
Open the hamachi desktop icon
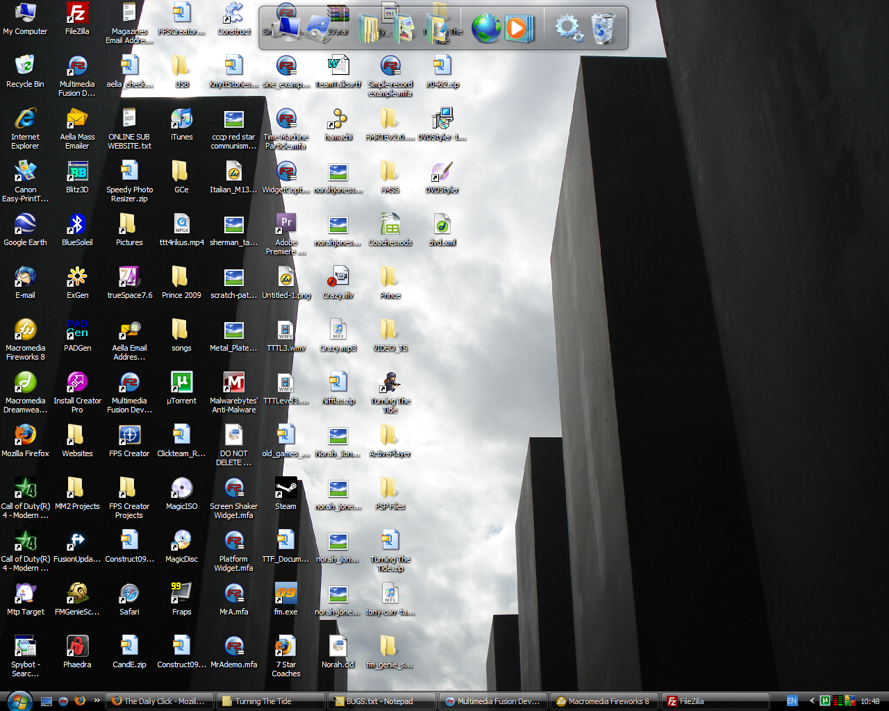click(x=338, y=124)
